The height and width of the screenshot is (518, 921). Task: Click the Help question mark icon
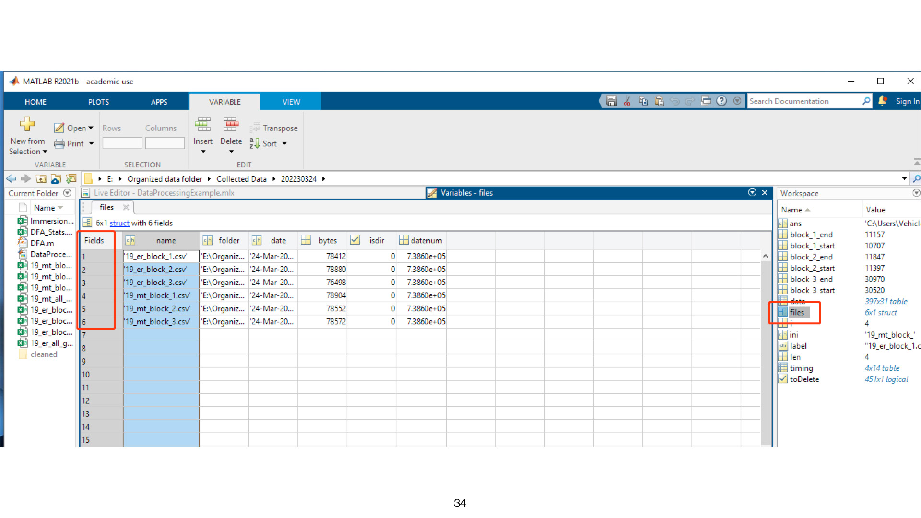click(721, 101)
